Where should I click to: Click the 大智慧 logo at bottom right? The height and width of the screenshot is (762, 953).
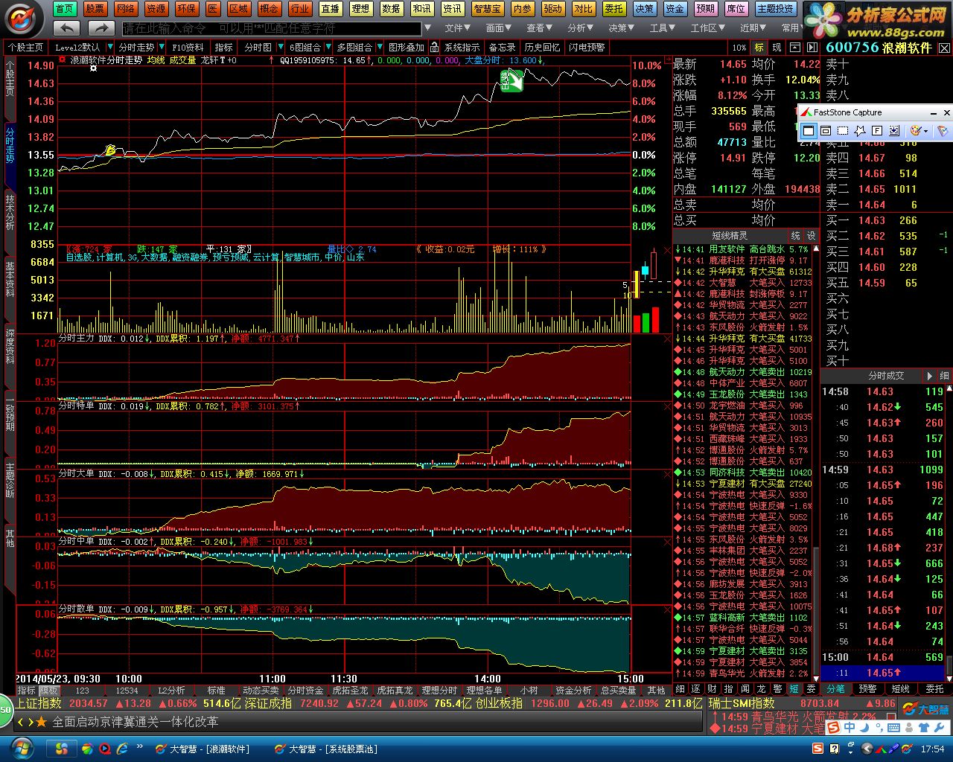point(925,709)
